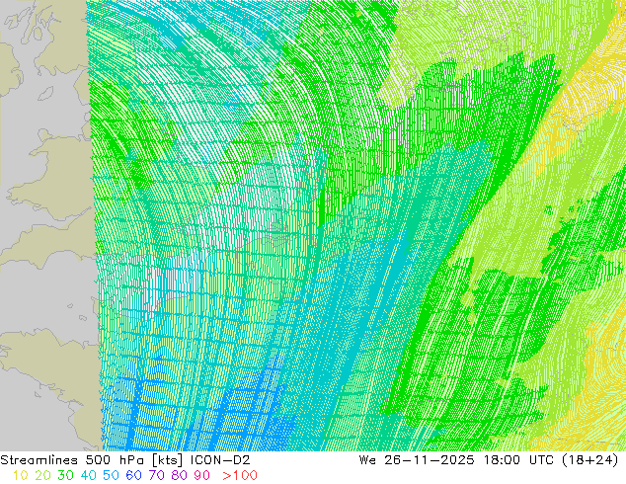This screenshot has height=484, width=626.
Task: Click legend value 60
Action: coord(133,476)
